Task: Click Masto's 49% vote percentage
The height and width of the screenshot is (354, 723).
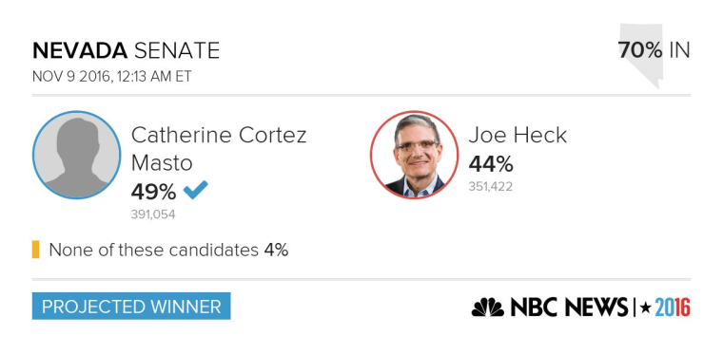Action: 153,192
